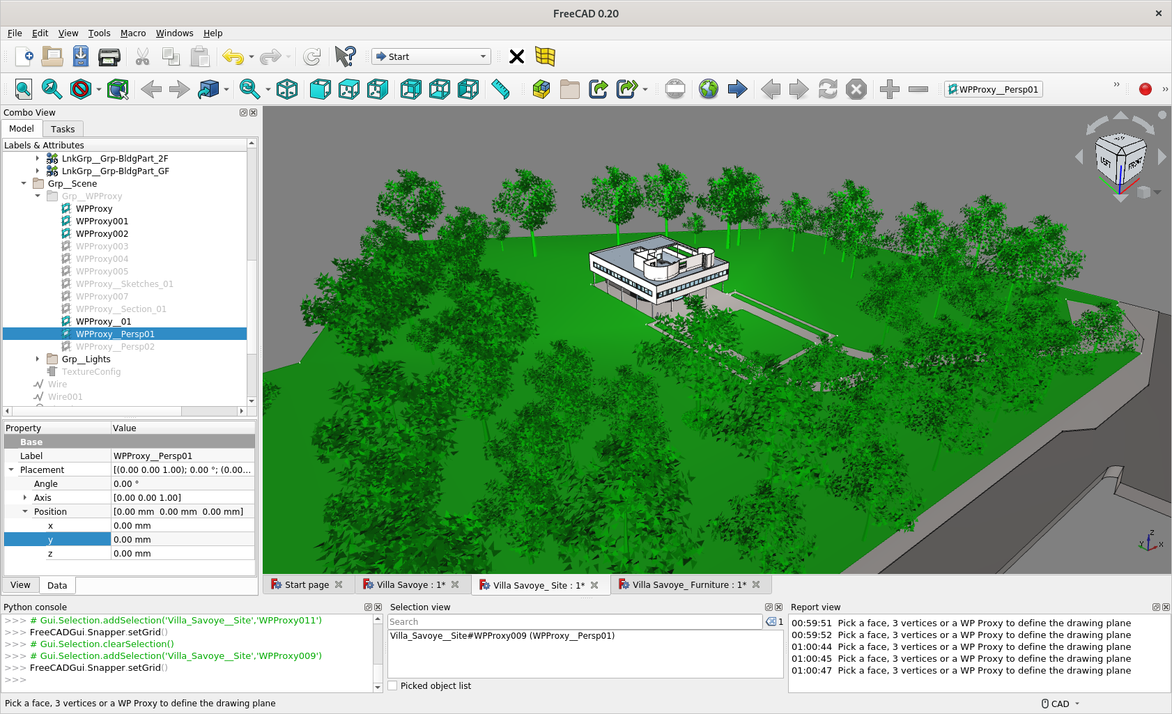Click the red Macro record button
The image size is (1172, 714).
click(x=1146, y=89)
